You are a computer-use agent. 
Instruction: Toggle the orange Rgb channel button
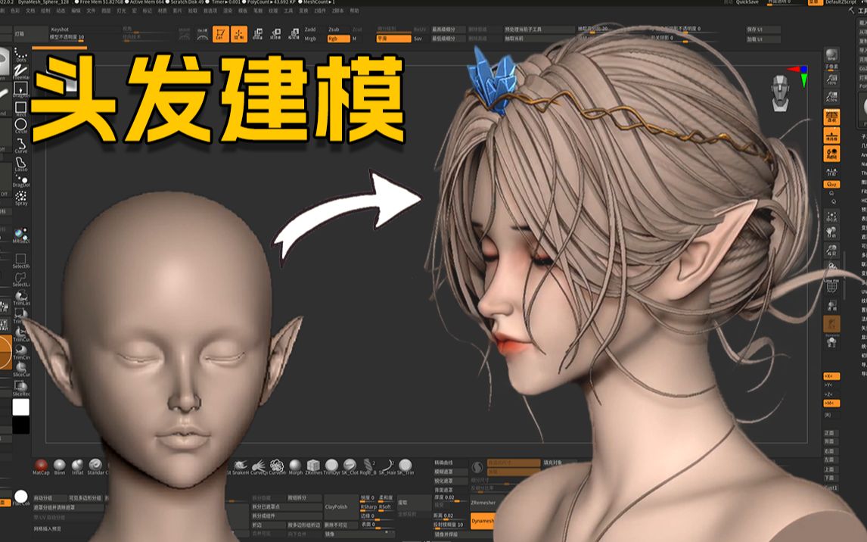338,39
